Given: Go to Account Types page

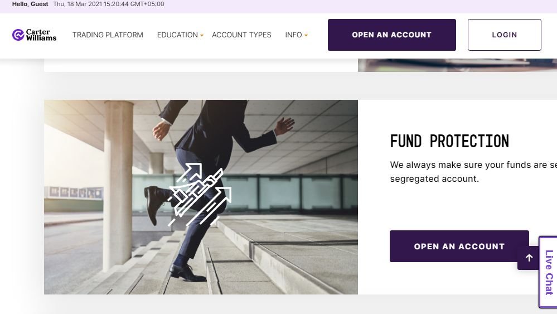Looking at the screenshot, I should click(241, 35).
